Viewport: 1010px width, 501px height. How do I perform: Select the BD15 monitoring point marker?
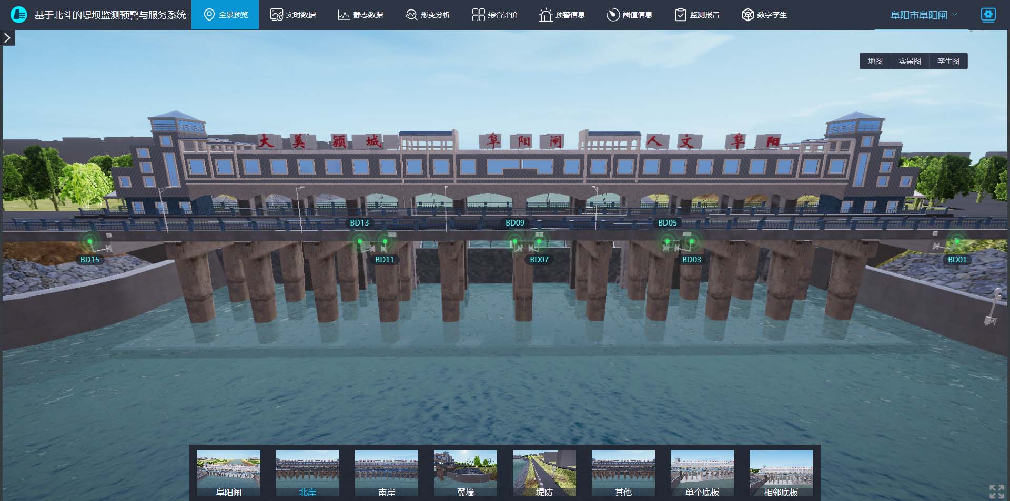pos(90,242)
